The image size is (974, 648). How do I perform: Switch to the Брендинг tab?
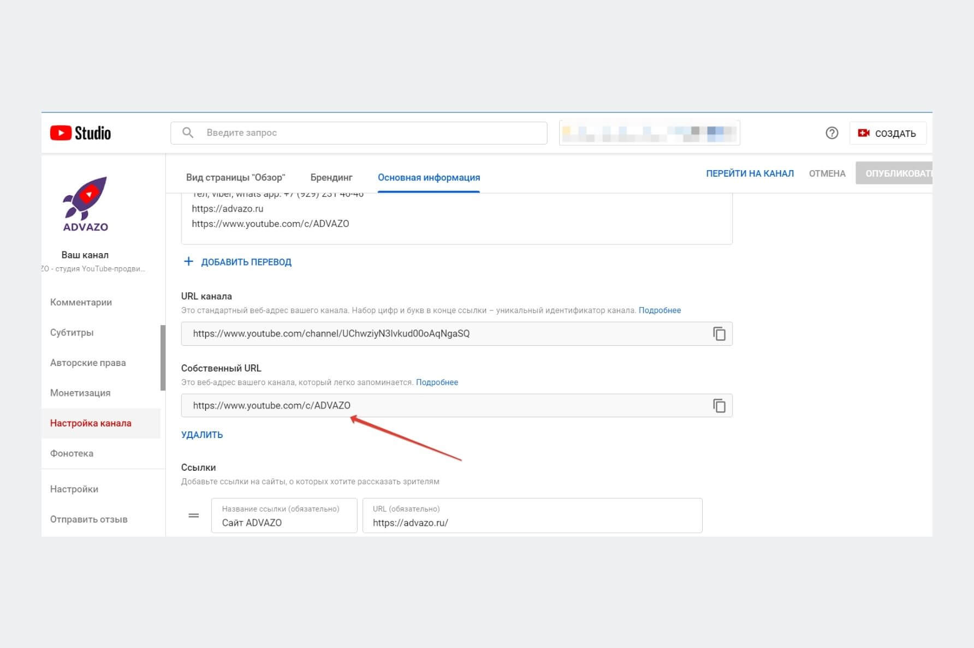click(331, 177)
